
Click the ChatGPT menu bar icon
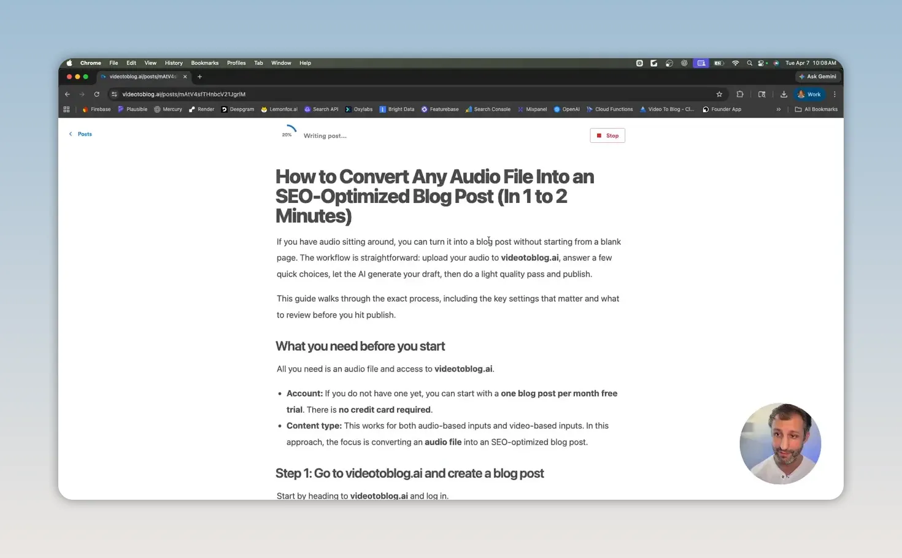click(684, 63)
